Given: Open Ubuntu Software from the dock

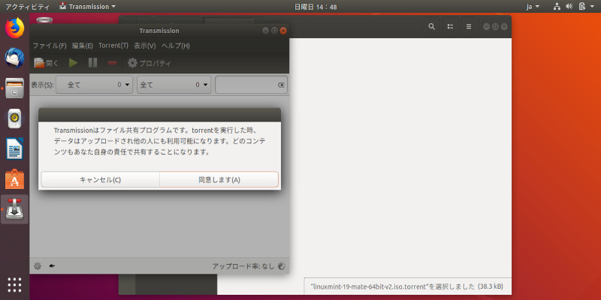Looking at the screenshot, I should point(14,178).
